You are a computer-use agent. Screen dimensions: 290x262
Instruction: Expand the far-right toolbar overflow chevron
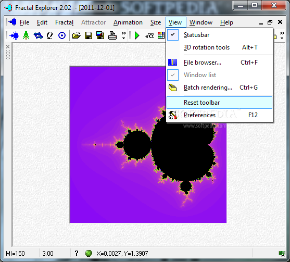282,35
